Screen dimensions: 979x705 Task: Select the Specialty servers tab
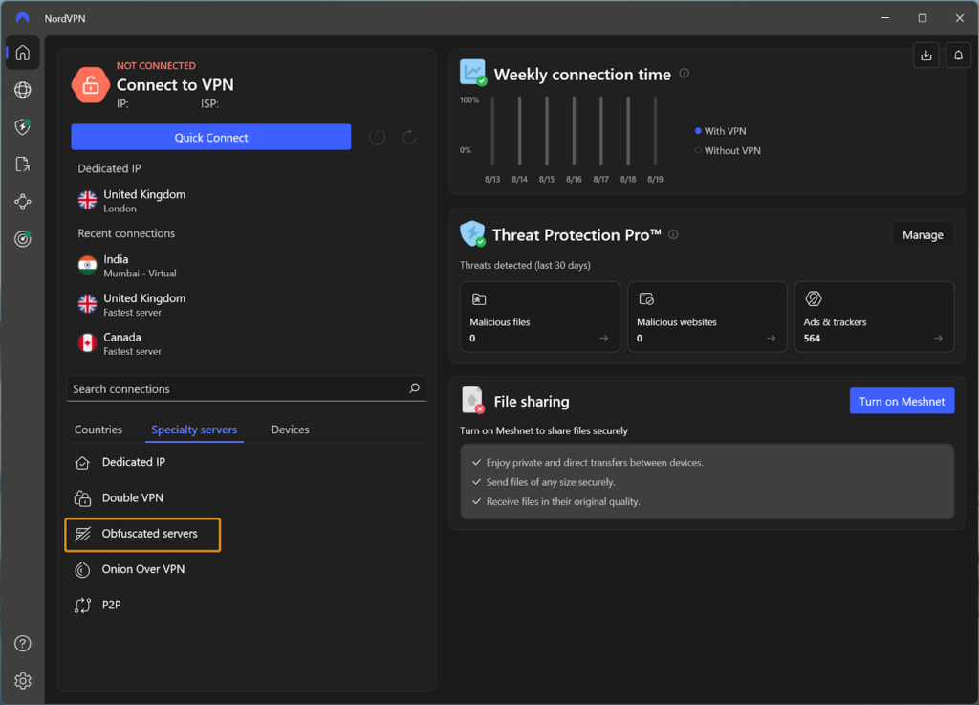(x=194, y=430)
